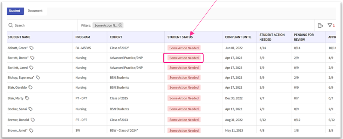This screenshot has width=343, height=139.
Task: Remove the Some Action N... filter chip
Action: (x=120, y=25)
